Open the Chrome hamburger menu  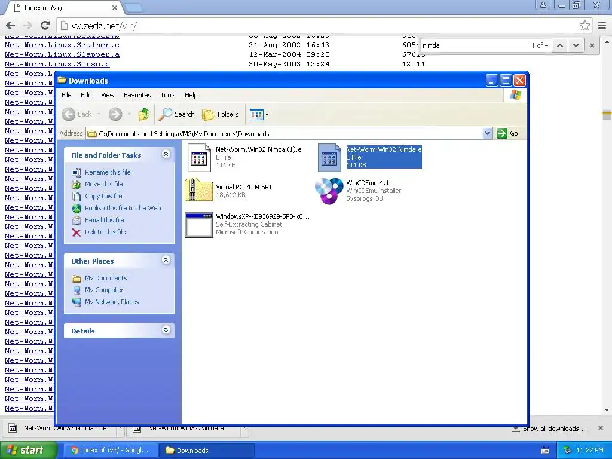coord(602,26)
